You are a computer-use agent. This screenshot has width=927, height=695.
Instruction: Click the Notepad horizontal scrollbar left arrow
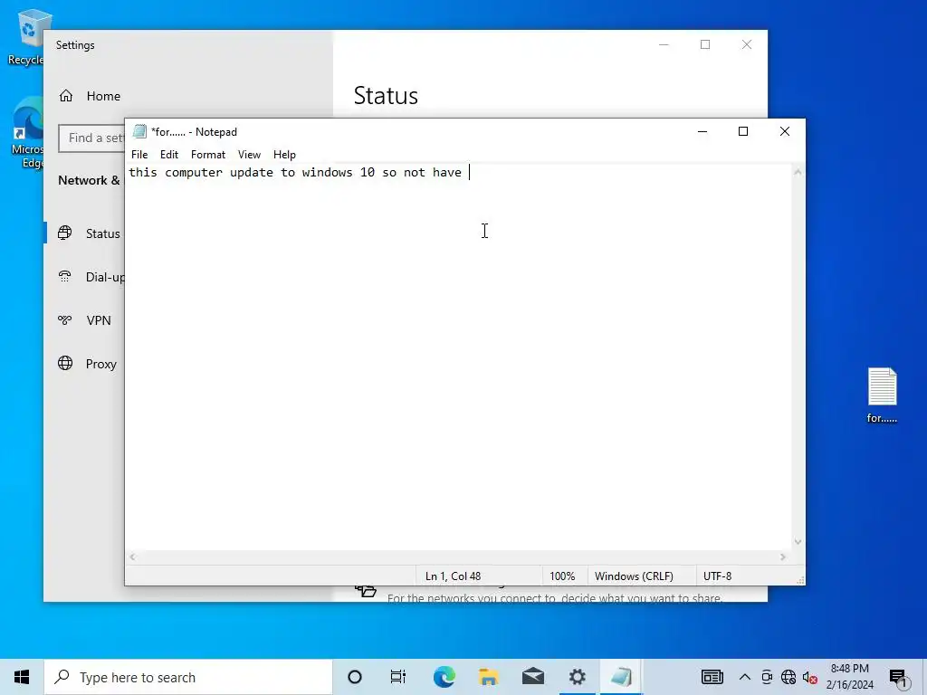coord(132,557)
